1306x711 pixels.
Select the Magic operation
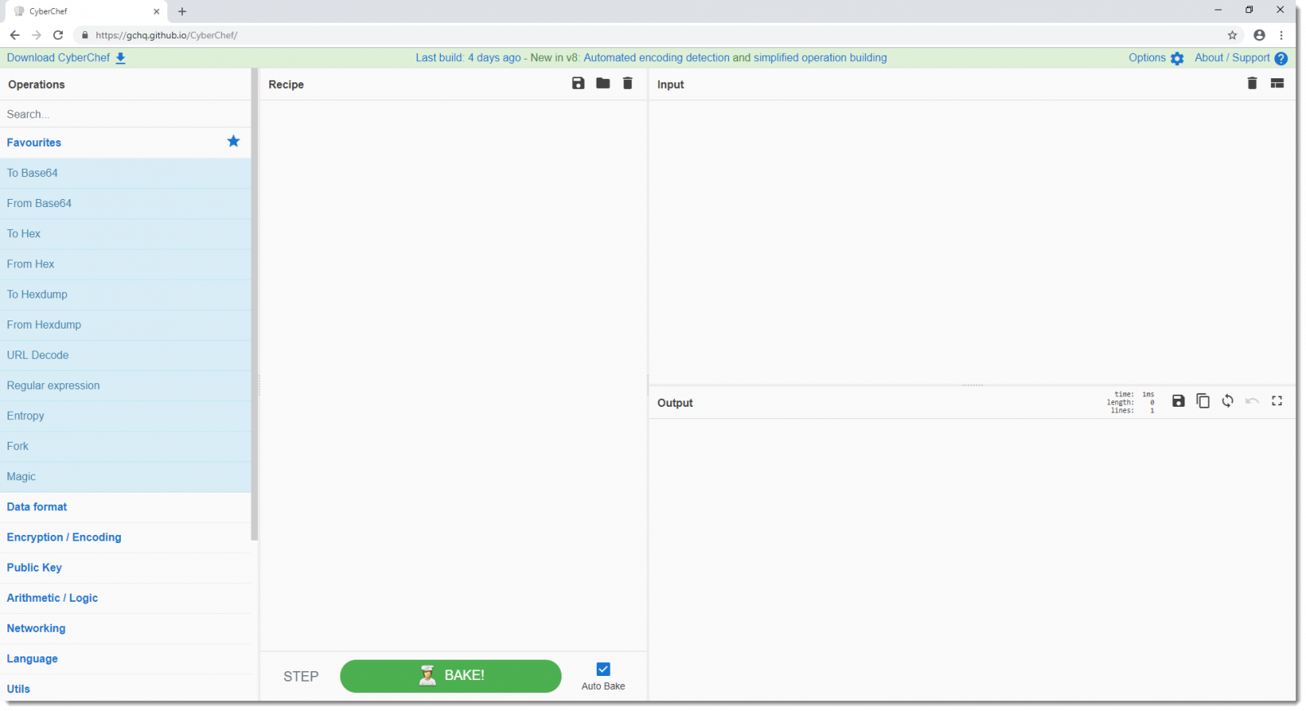126,477
